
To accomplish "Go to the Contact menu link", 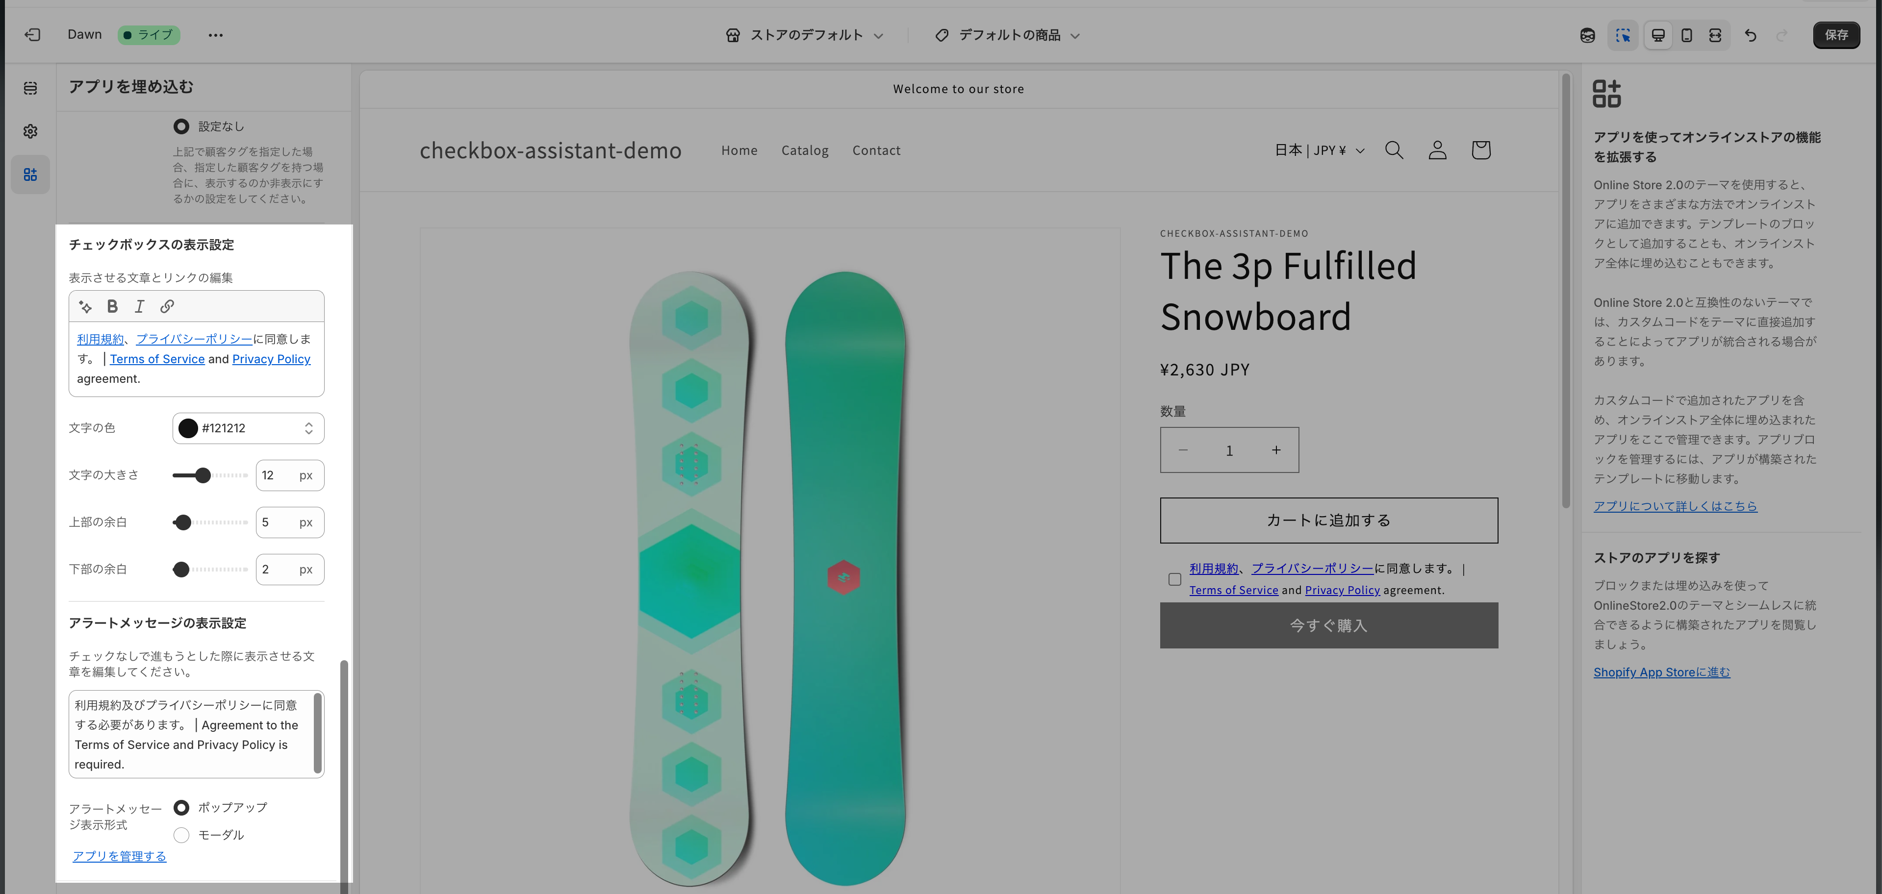I will [x=876, y=150].
